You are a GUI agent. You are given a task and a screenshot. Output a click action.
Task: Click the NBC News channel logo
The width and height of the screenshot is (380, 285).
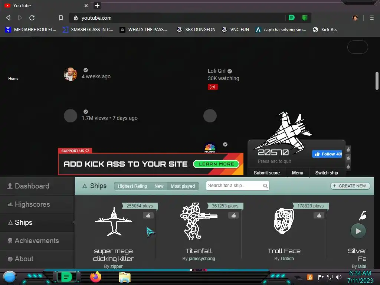point(210,148)
